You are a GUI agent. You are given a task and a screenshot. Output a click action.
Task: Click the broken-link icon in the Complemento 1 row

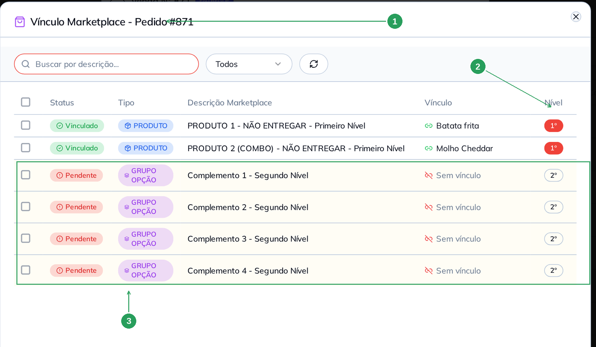click(429, 175)
